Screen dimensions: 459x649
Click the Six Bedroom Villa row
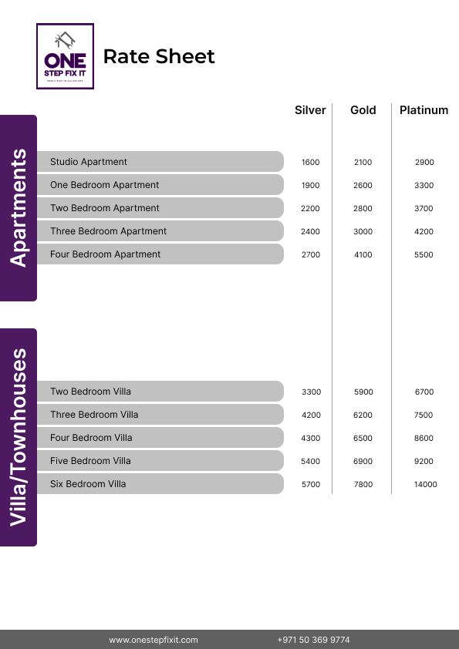click(x=160, y=484)
